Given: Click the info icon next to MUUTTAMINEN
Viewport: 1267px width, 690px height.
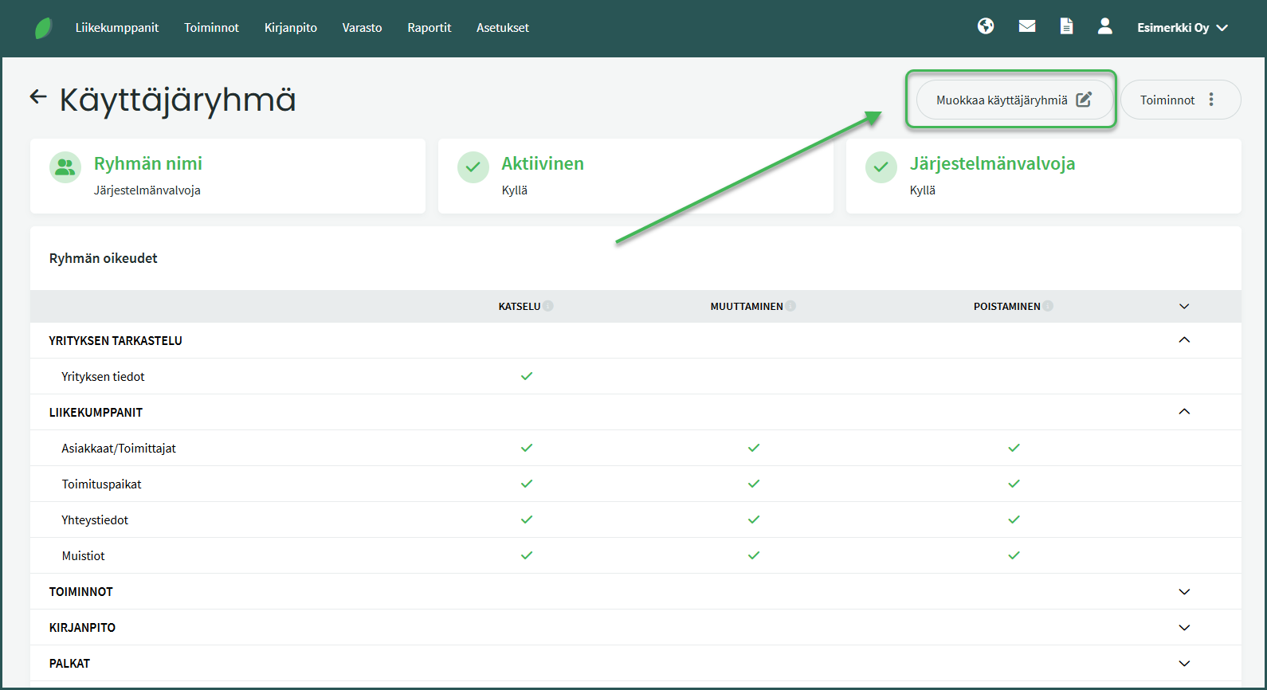Looking at the screenshot, I should pyautogui.click(x=790, y=306).
